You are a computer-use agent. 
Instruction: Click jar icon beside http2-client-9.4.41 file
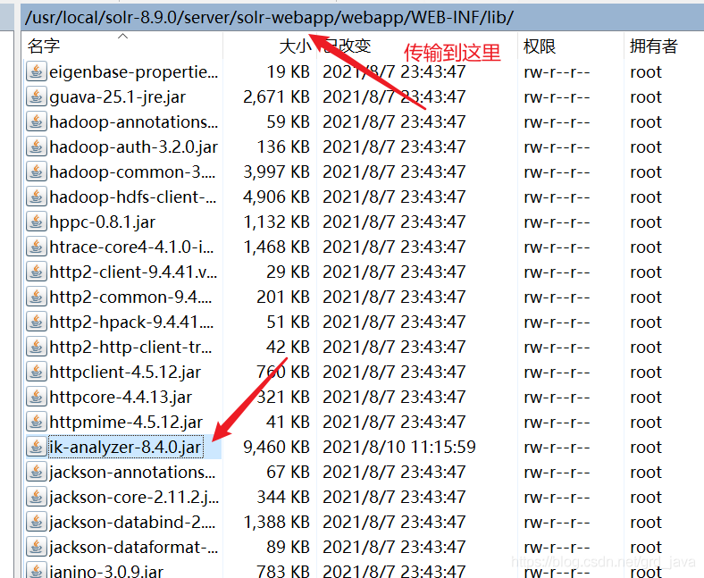tap(37, 272)
